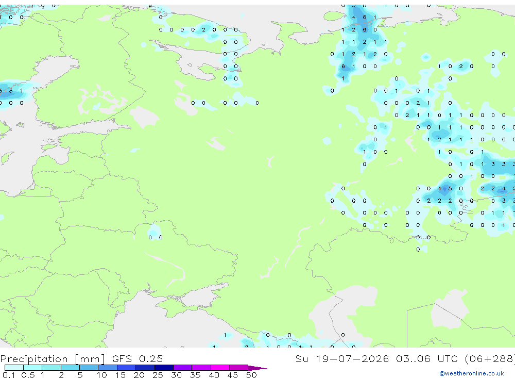The height and width of the screenshot is (378, 515).
Task: Select the 1–2 mm legend swatch
Action: [x=51, y=368]
